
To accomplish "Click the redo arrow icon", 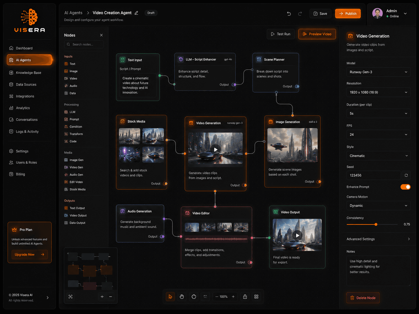I will pyautogui.click(x=300, y=14).
